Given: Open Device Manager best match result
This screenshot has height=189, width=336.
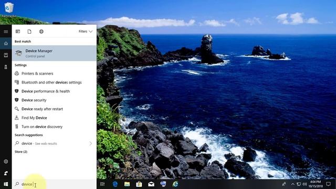Looking at the screenshot, I should (54, 53).
